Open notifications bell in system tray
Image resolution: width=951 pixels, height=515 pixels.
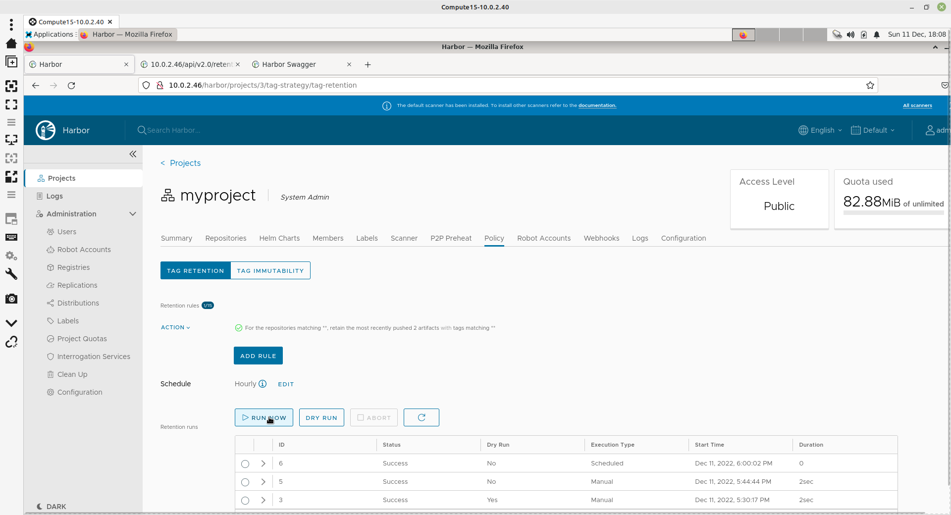pos(877,34)
